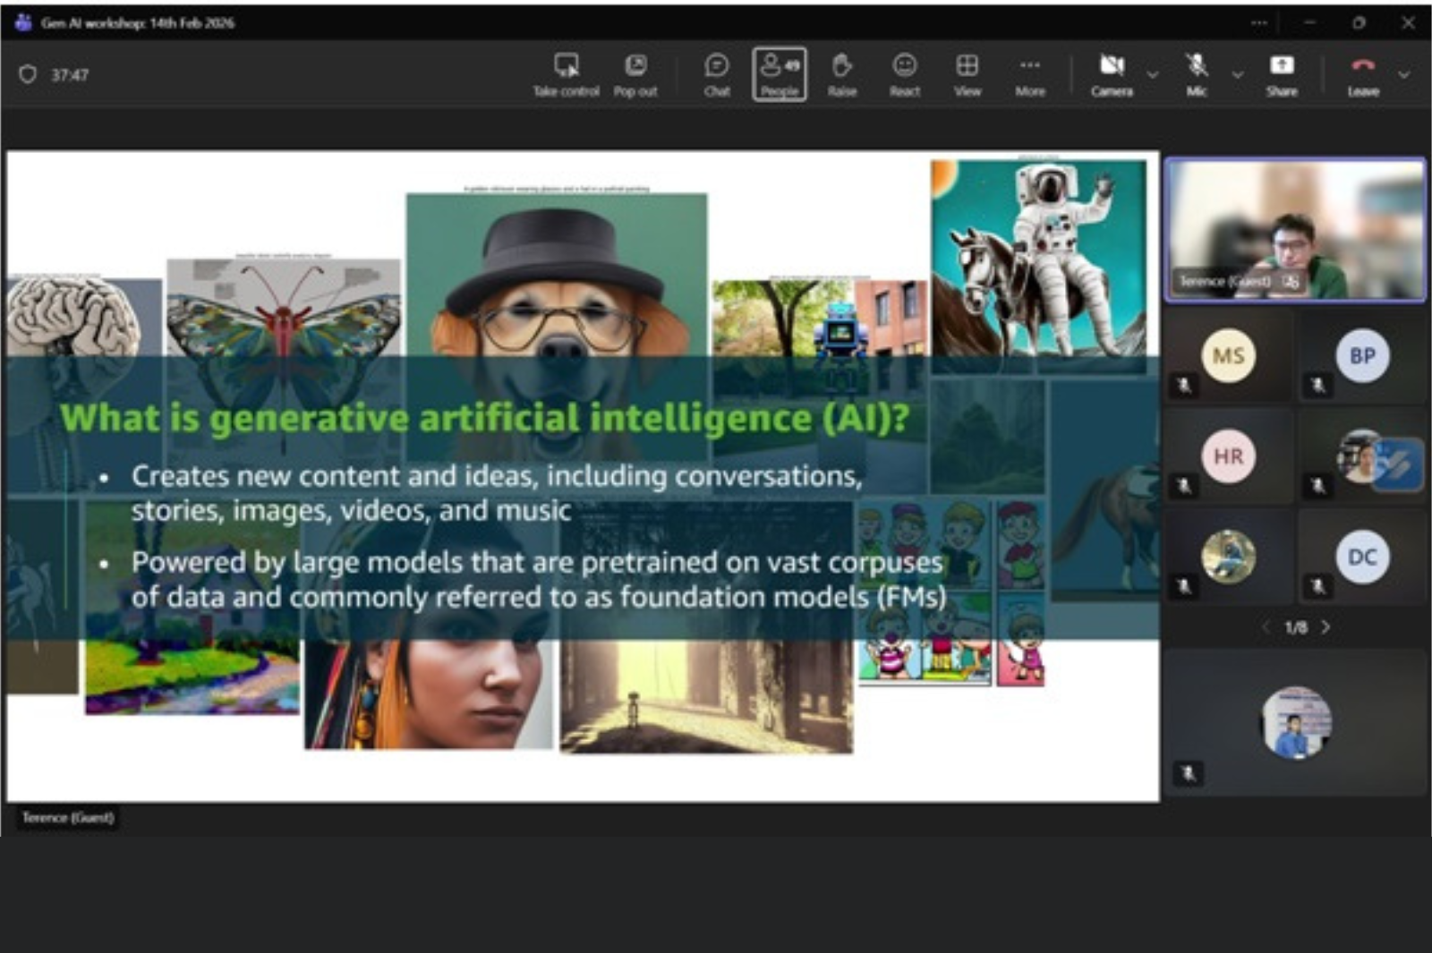Go to next participants page
The width and height of the screenshot is (1432, 953).
[1325, 627]
